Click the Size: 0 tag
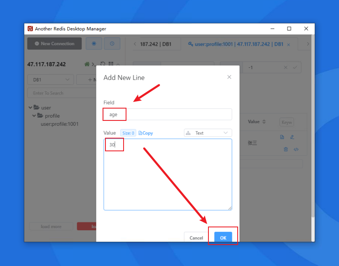Image resolution: width=339 pixels, height=266 pixels. [128, 133]
